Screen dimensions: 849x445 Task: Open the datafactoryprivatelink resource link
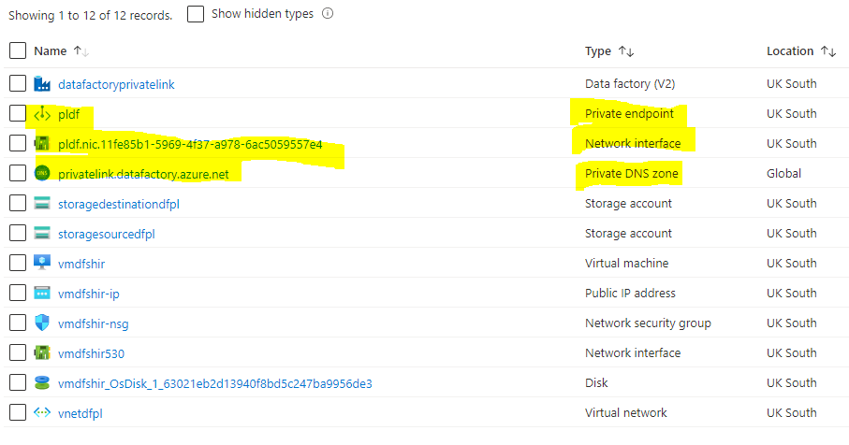(116, 84)
